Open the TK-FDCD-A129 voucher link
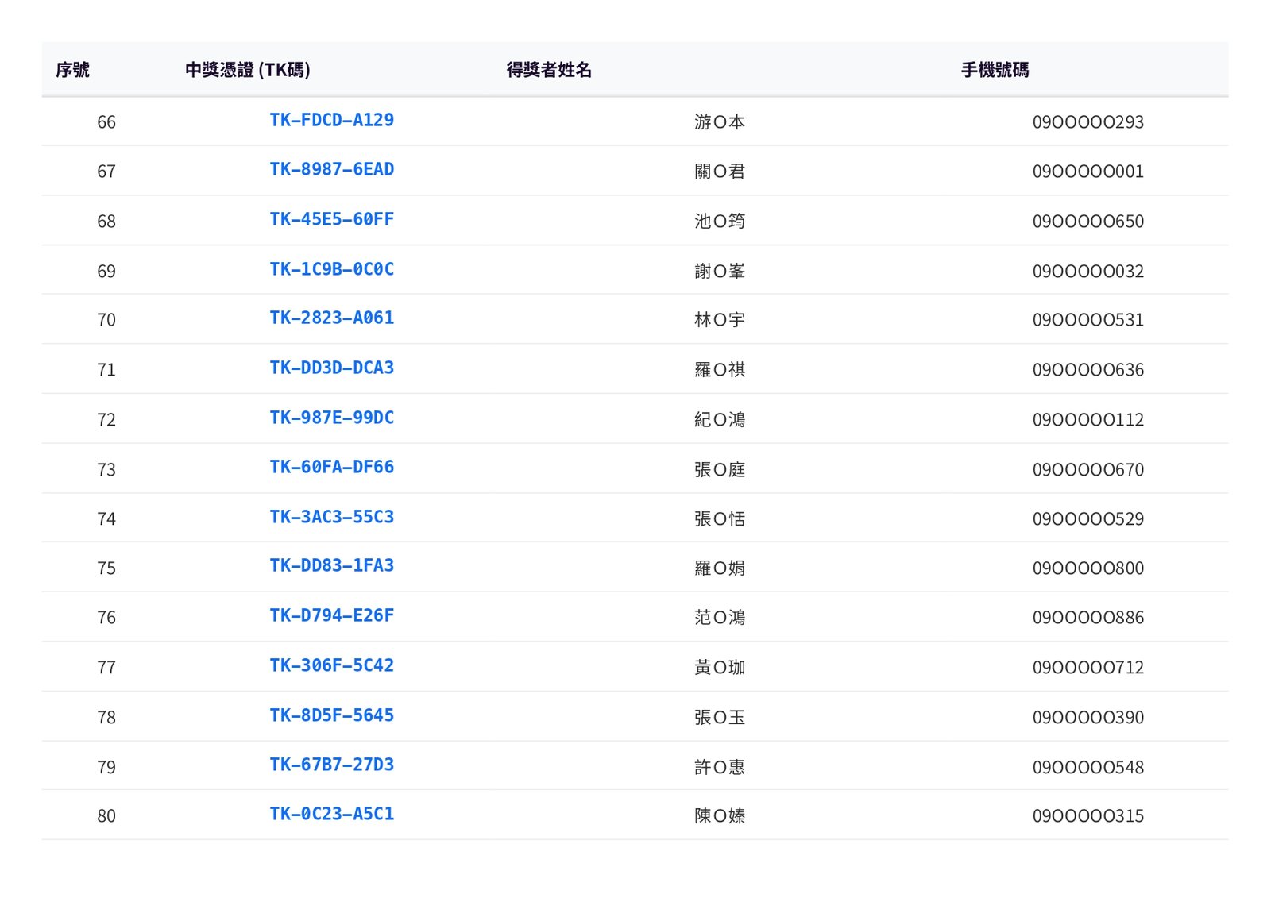The height and width of the screenshot is (898, 1271). click(331, 120)
